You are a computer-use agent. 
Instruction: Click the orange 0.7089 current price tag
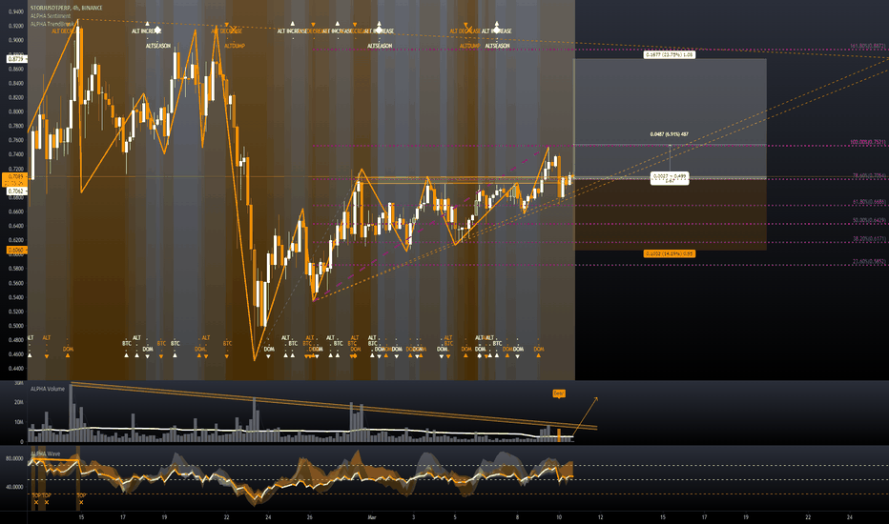pos(14,177)
